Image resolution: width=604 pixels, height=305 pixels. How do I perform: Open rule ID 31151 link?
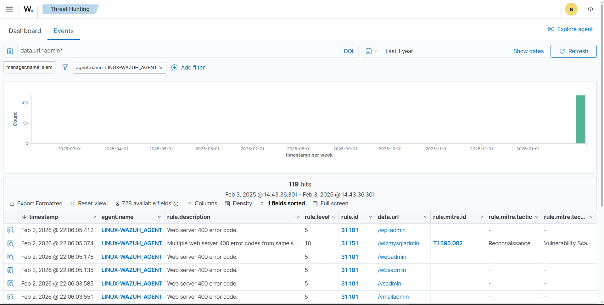point(350,243)
